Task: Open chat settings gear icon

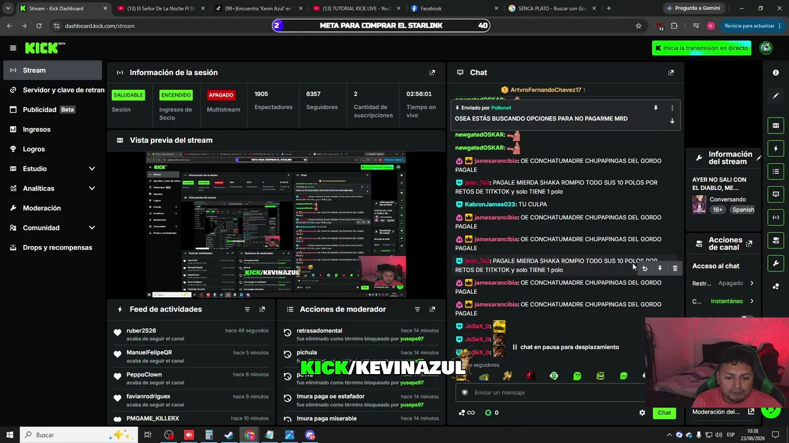Action: click(642, 413)
